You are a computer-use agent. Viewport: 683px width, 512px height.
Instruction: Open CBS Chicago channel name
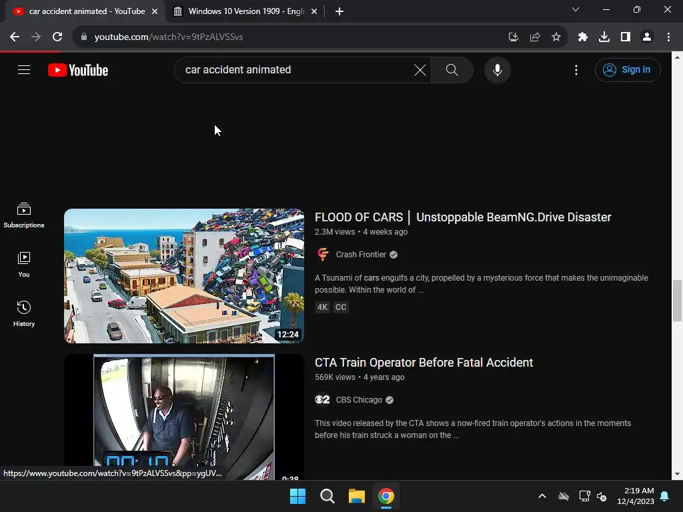click(359, 400)
